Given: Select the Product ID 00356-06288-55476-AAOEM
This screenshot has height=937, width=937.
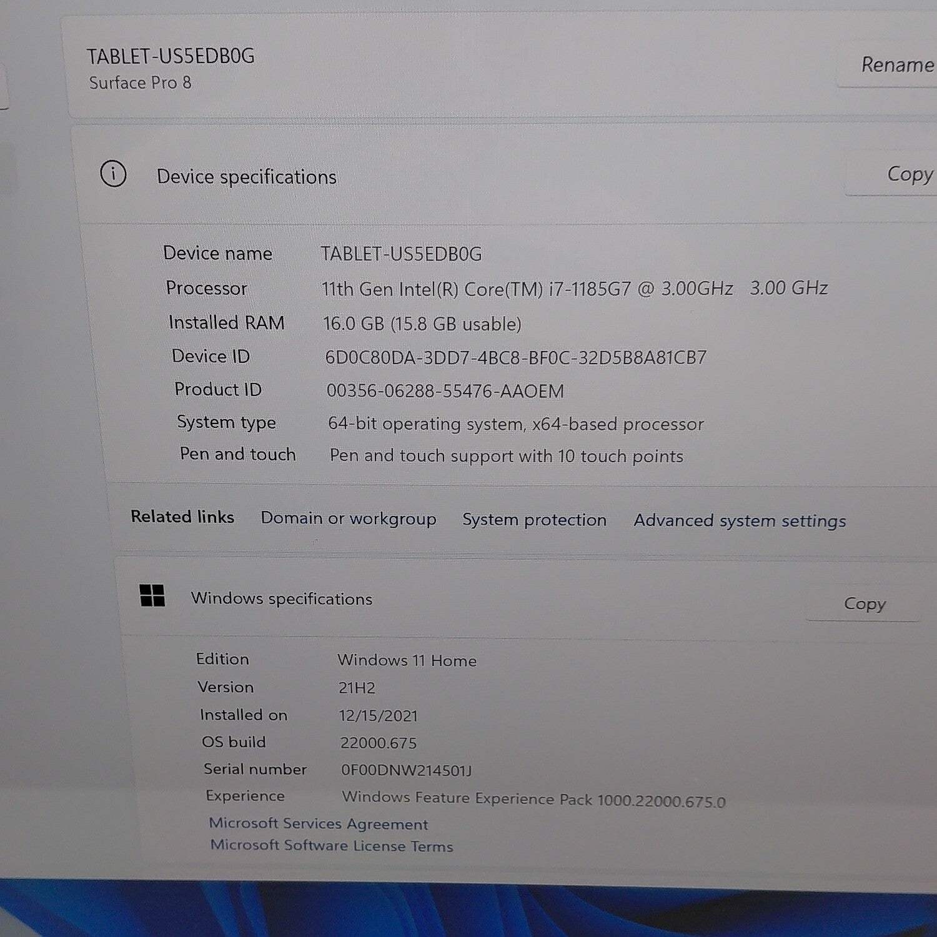Looking at the screenshot, I should click(x=445, y=391).
